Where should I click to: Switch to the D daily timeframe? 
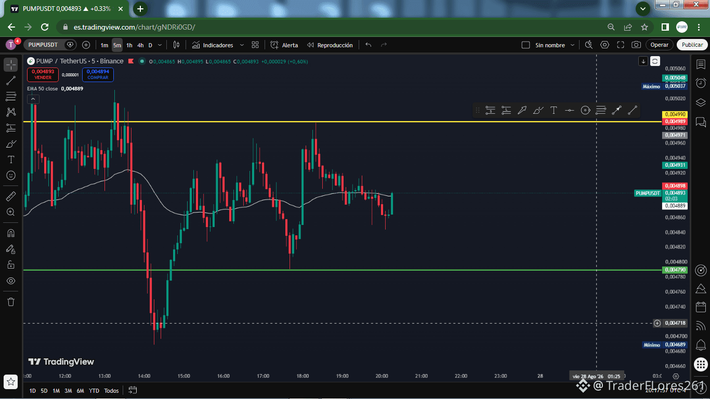[150, 45]
